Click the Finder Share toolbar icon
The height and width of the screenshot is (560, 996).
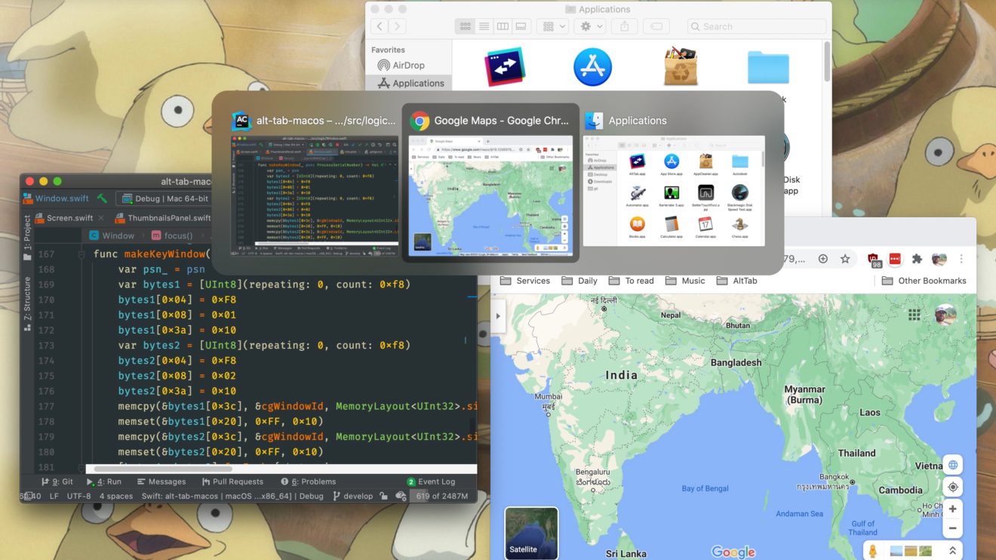coord(624,26)
